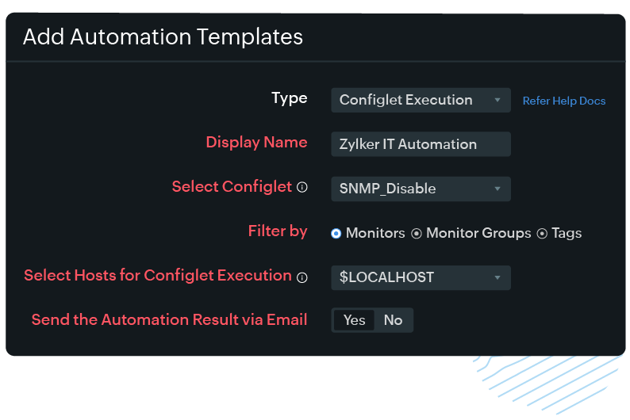Expand the SNMP_Disable configlet dropdown

point(421,189)
